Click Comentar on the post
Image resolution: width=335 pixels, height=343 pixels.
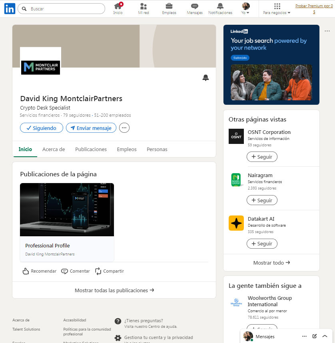[76, 271]
